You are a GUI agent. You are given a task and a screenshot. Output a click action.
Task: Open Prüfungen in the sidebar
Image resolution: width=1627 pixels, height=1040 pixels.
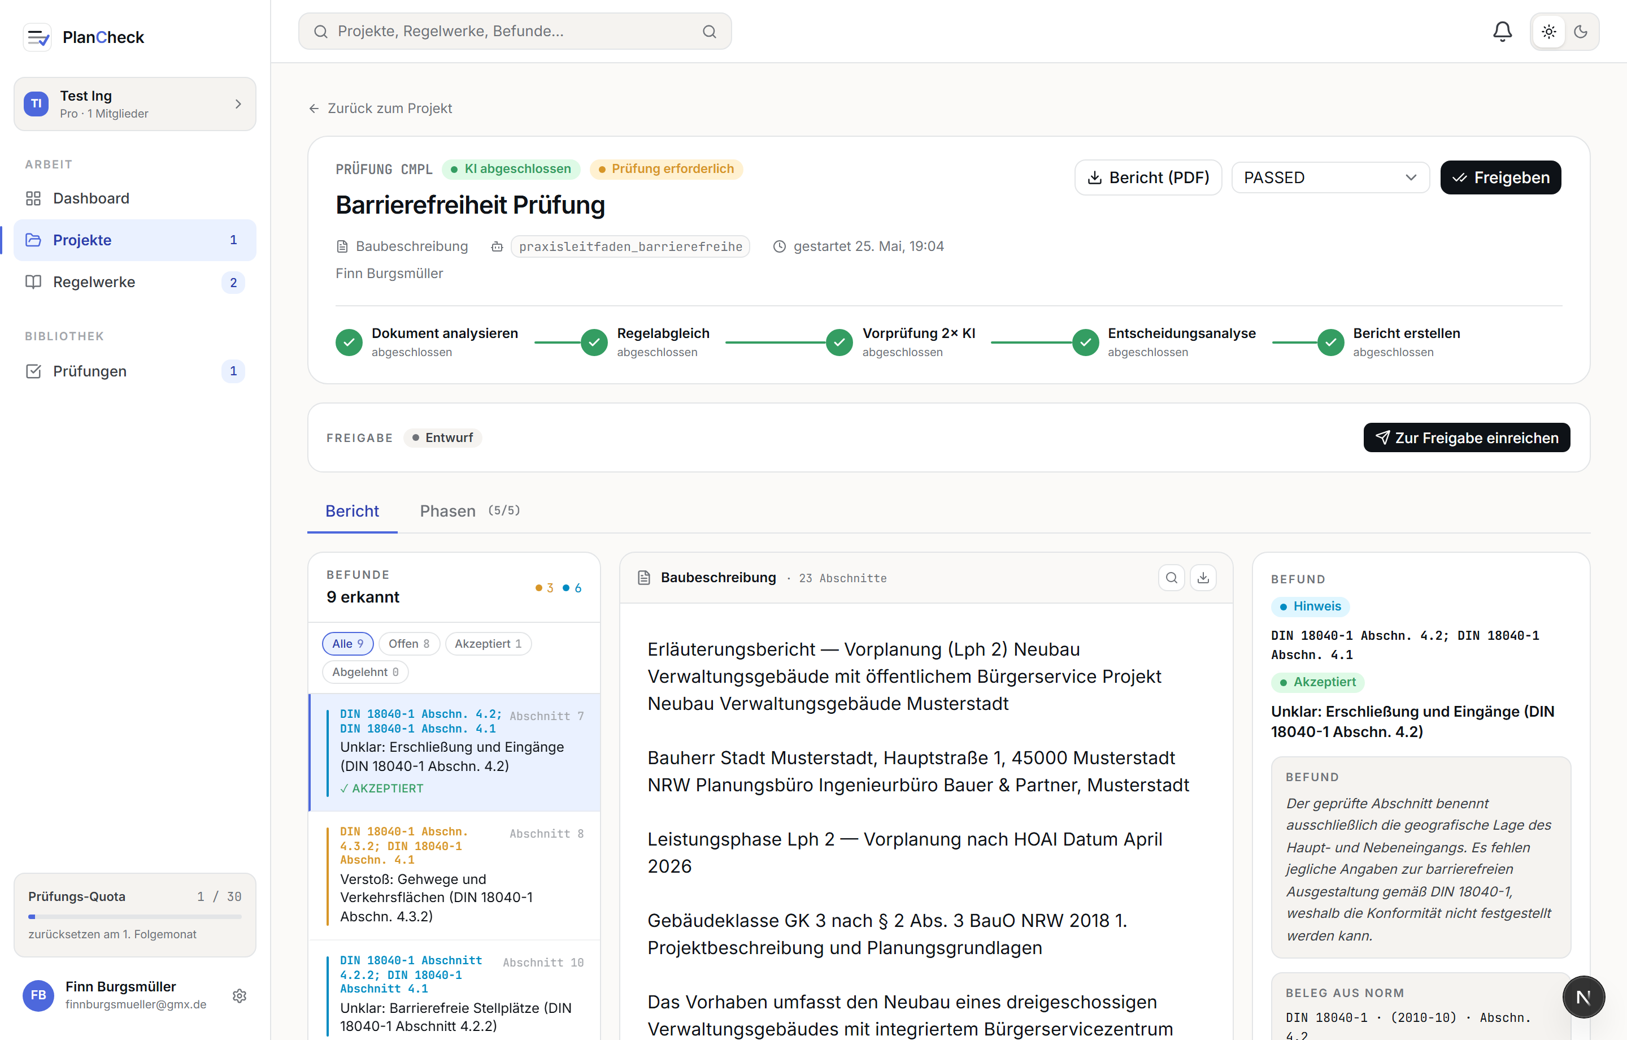click(134, 371)
